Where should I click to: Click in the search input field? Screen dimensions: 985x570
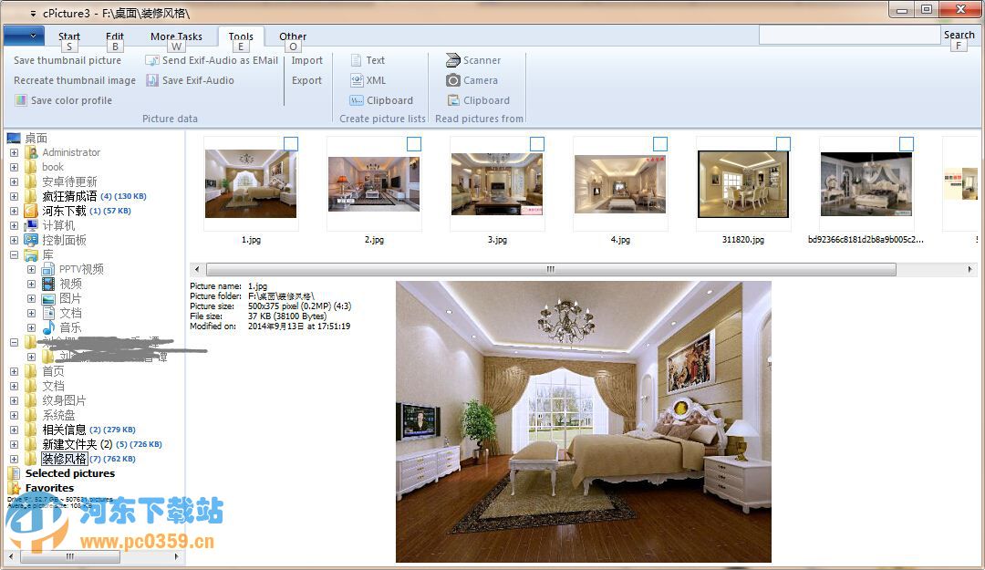(849, 36)
